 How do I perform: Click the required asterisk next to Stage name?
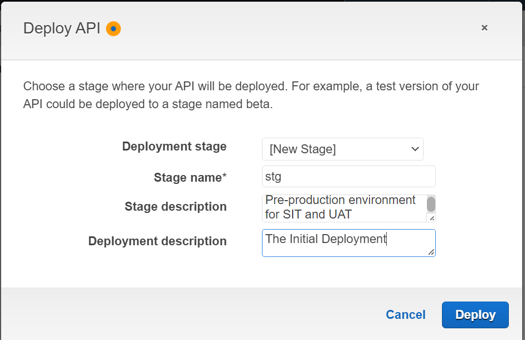pyautogui.click(x=225, y=177)
